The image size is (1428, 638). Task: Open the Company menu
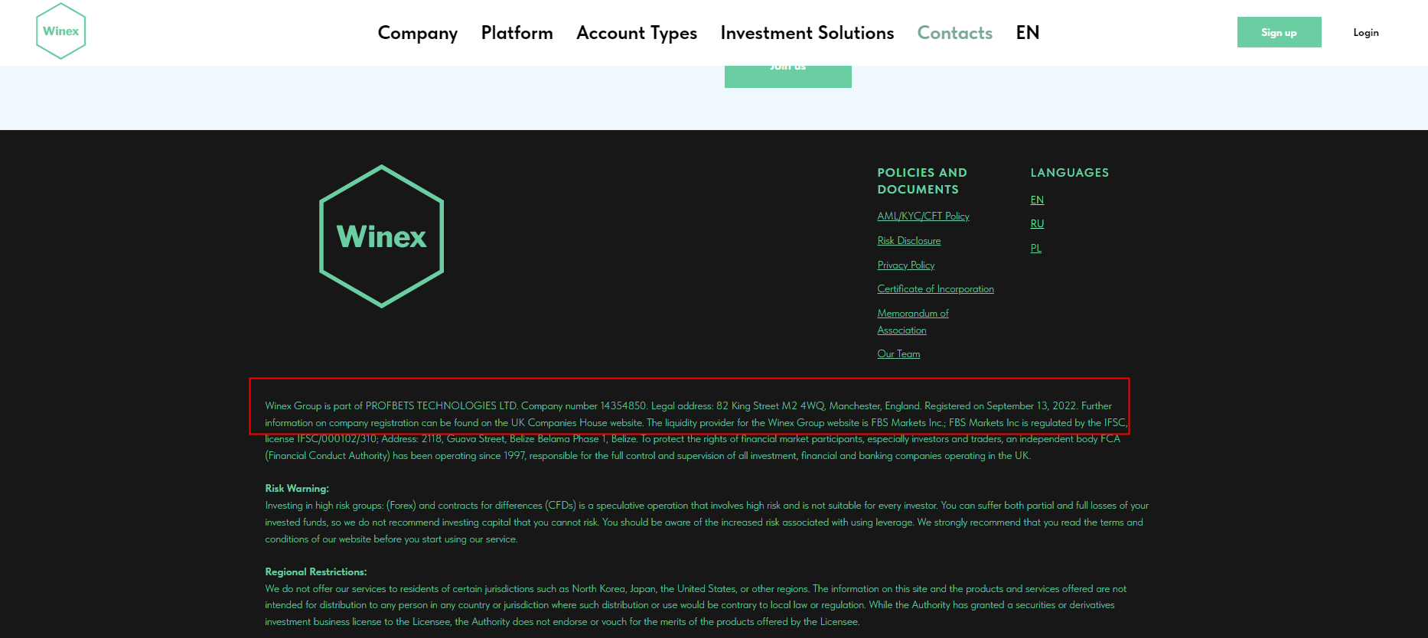[418, 33]
